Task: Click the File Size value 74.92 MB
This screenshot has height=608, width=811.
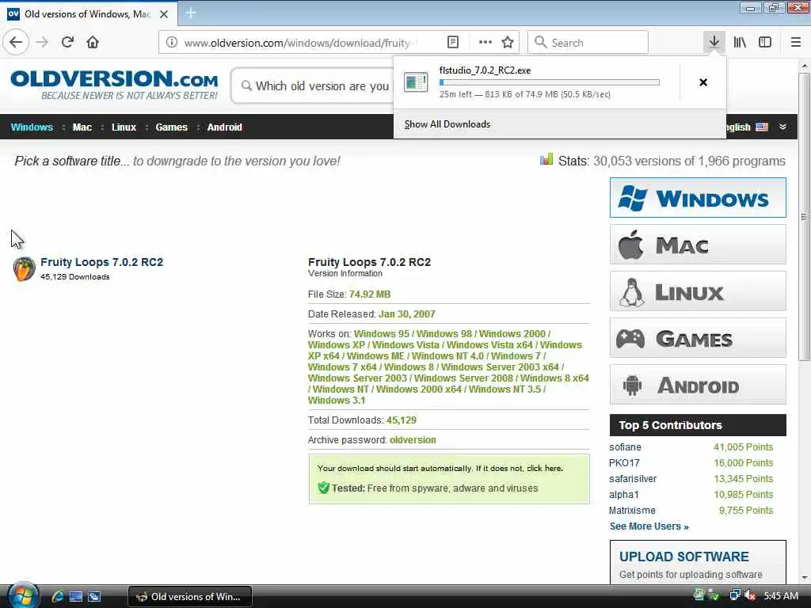Action: click(370, 294)
